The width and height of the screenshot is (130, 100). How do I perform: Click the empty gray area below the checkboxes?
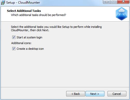click(65, 69)
